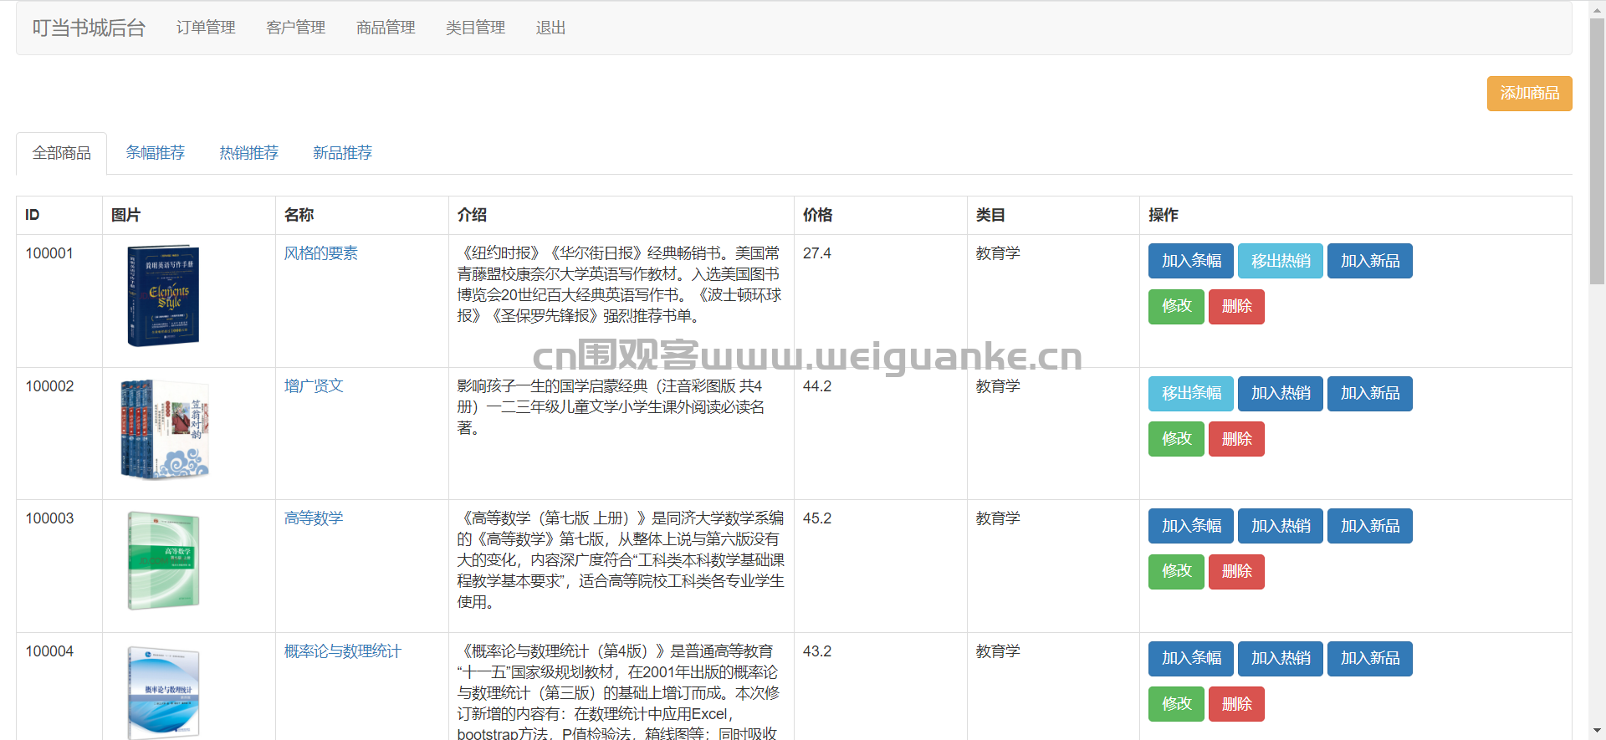Click 删除 for product 100001
The width and height of the screenshot is (1606, 740).
(x=1236, y=306)
